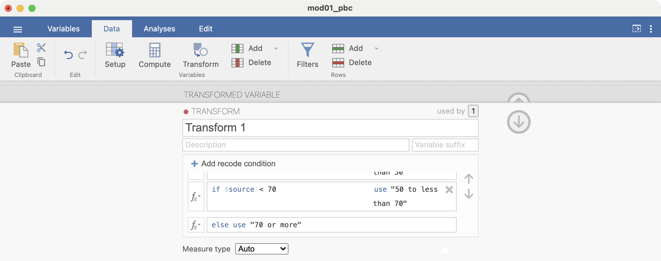Open the Measure type dropdown
The width and height of the screenshot is (661, 261).
(x=261, y=249)
